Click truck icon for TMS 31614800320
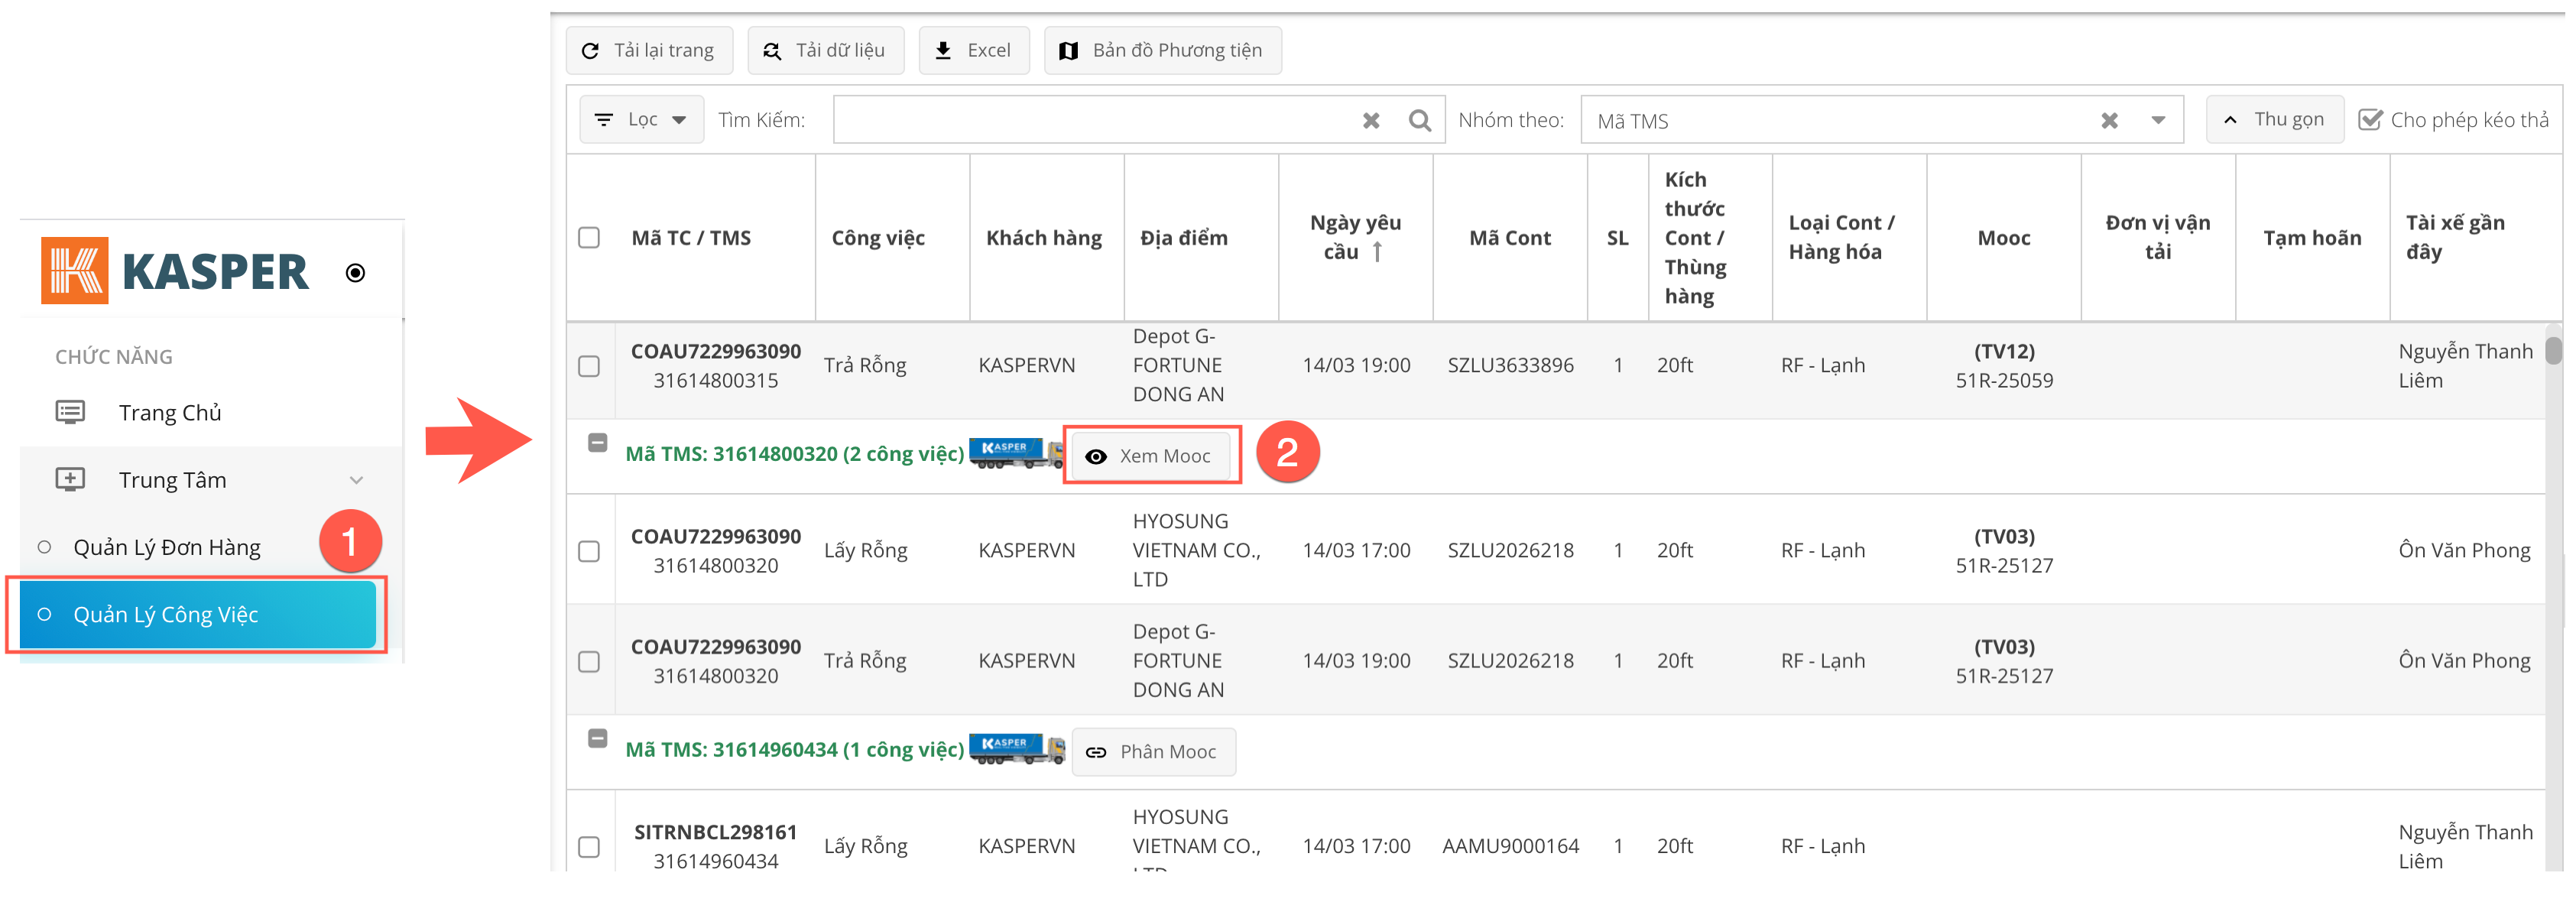The image size is (2576, 902). [1015, 453]
